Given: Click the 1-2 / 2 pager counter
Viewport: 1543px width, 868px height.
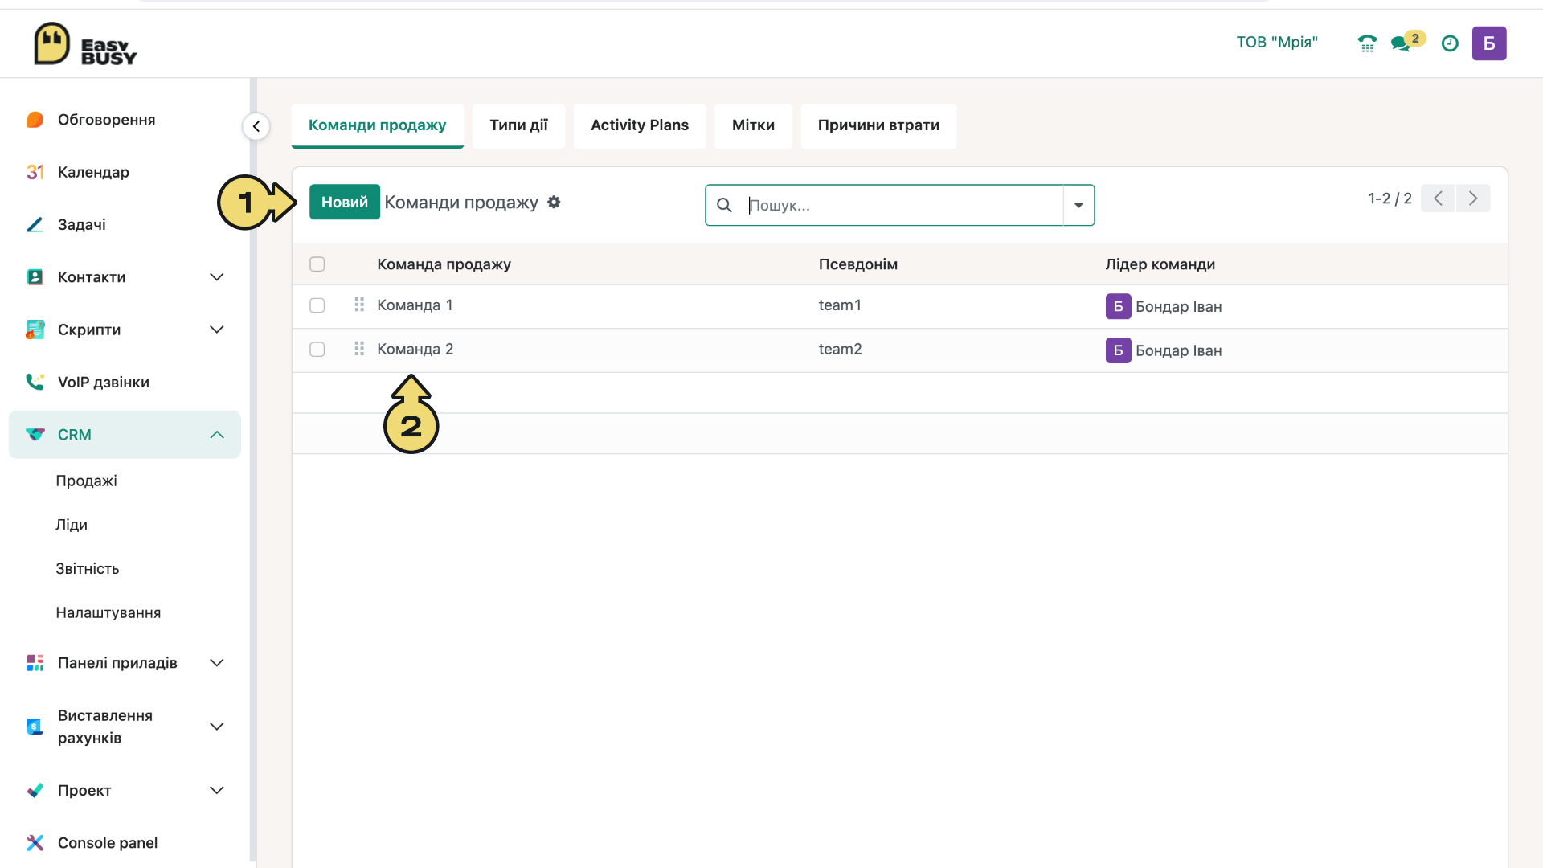Looking at the screenshot, I should tap(1390, 199).
